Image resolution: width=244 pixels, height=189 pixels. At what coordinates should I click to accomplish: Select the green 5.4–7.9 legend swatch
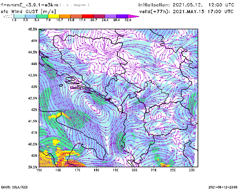tap(42, 16)
